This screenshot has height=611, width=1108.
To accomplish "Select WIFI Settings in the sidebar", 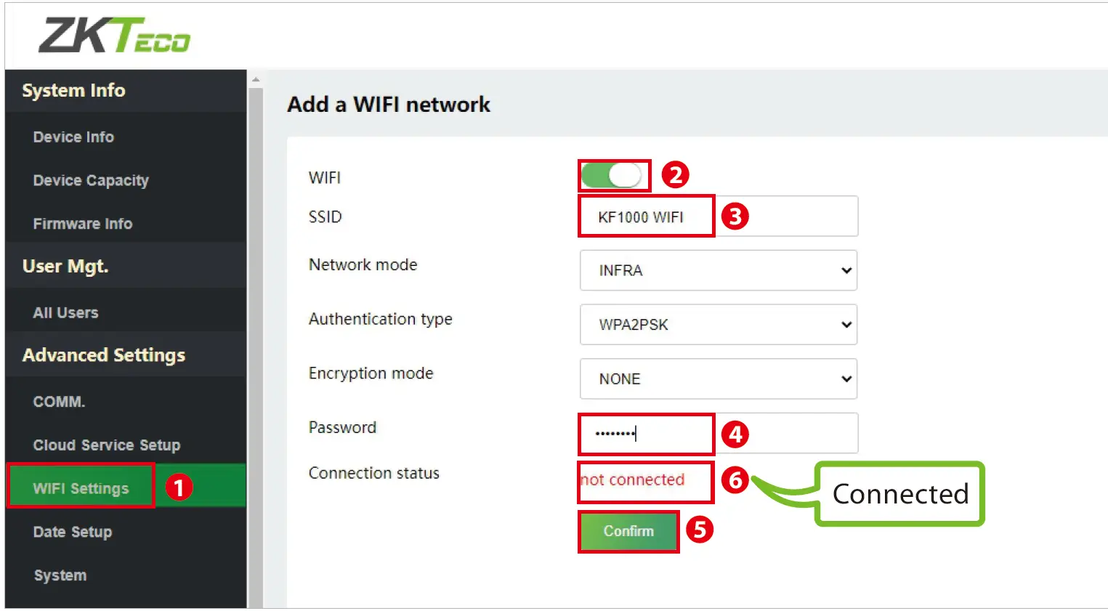I will tap(81, 488).
